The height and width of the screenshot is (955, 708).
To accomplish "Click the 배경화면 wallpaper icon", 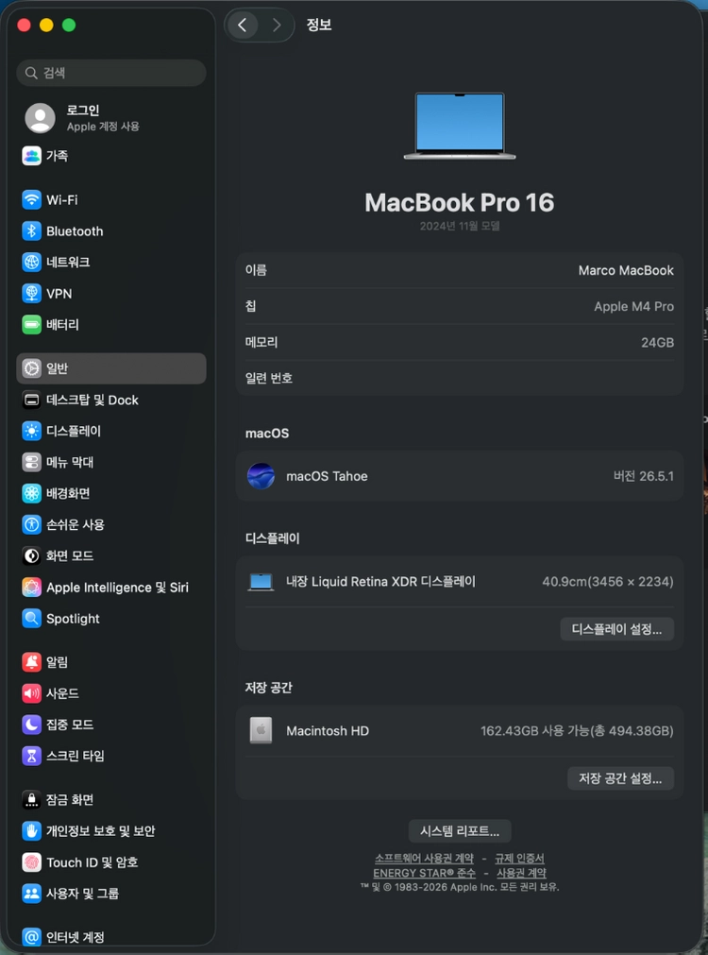I will (x=32, y=493).
